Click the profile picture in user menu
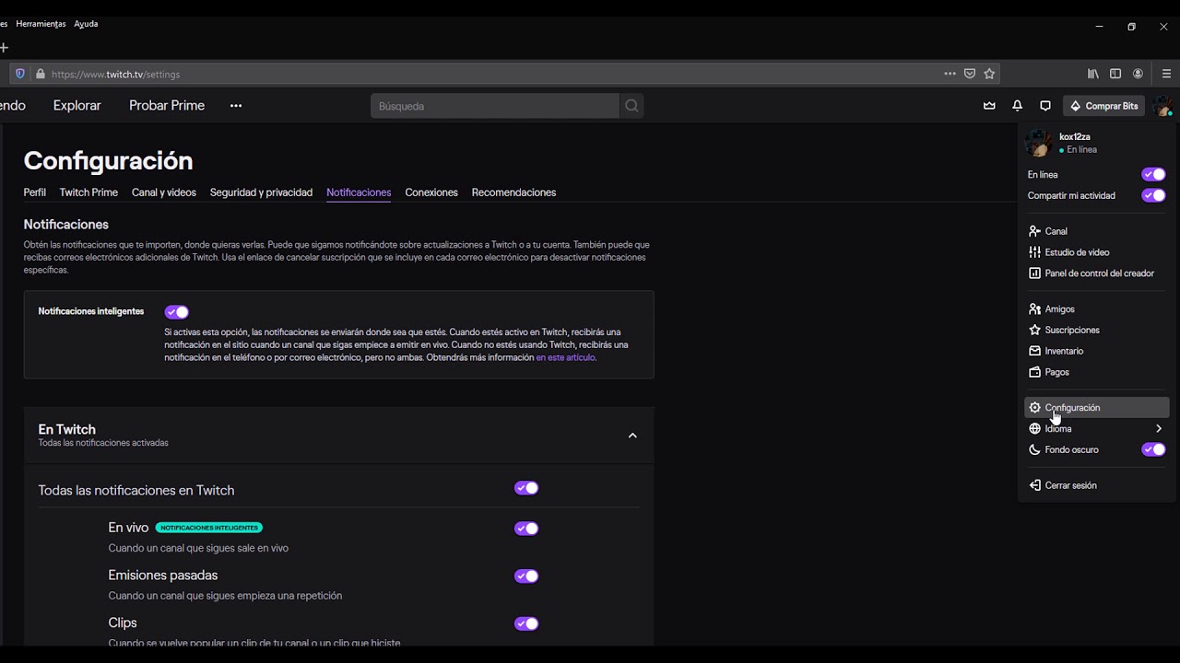Screen dimensions: 1180x663 pos(1039,143)
